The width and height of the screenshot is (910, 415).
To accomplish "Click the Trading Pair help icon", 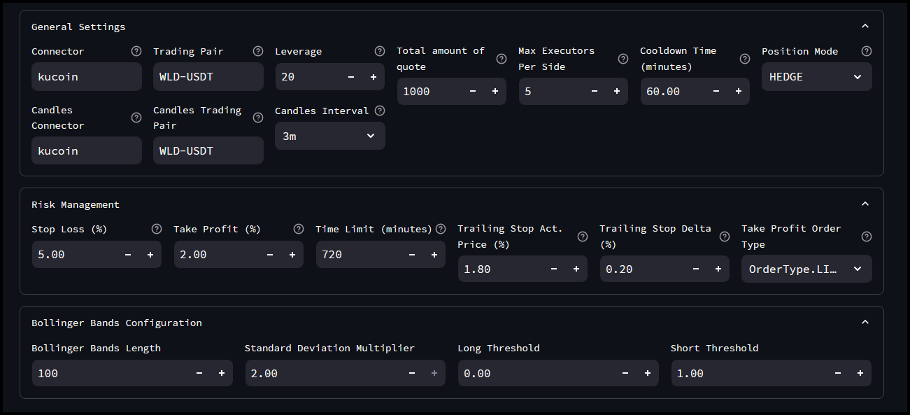I will click(x=257, y=51).
